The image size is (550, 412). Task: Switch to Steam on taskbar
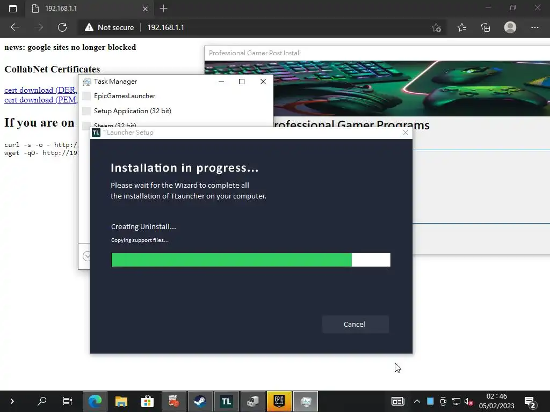(x=200, y=401)
